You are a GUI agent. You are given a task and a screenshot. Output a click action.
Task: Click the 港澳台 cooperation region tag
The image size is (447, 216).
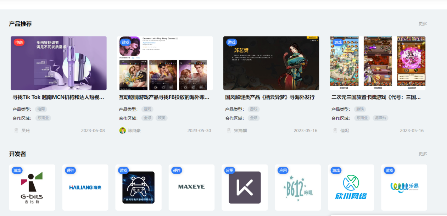point(380,118)
